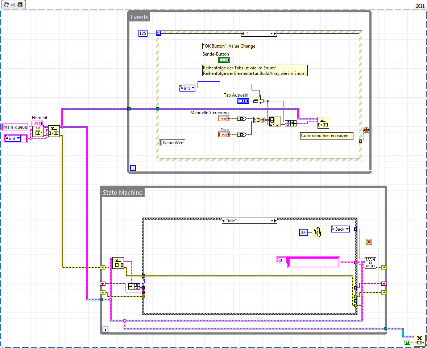This screenshot has height=348, width=427.
Task: Select the Release Queue node
Action: [x=420, y=340]
